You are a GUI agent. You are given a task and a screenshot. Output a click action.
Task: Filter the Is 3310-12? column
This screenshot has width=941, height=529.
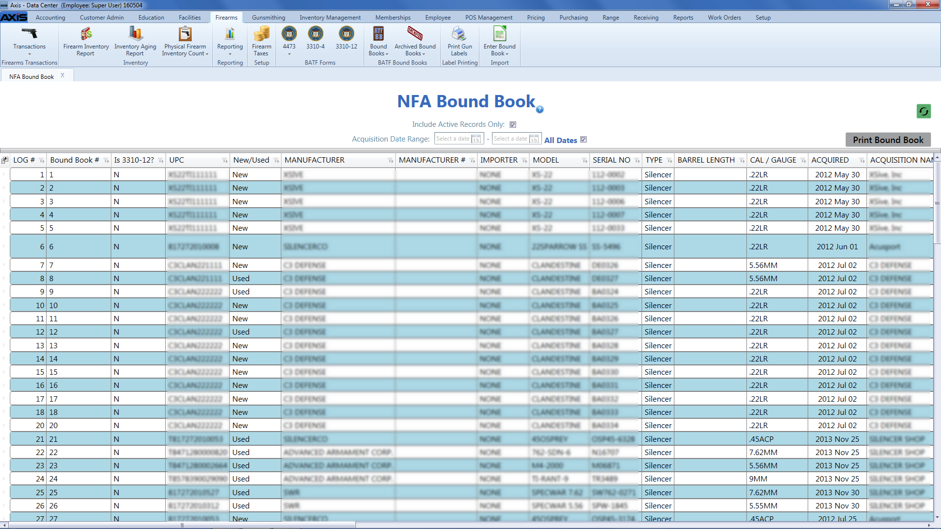tap(160, 161)
